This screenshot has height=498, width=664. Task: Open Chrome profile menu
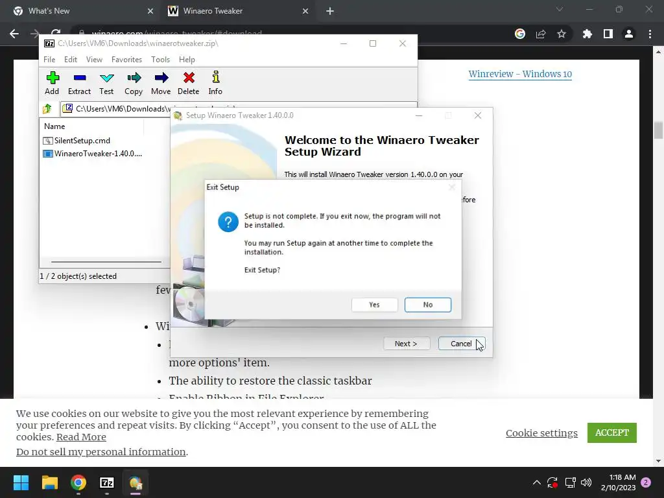point(629,34)
